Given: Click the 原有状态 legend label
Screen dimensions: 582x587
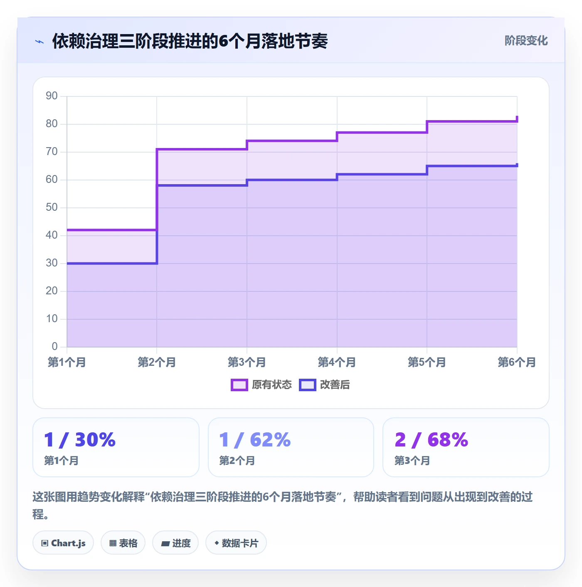Looking at the screenshot, I should (x=272, y=385).
